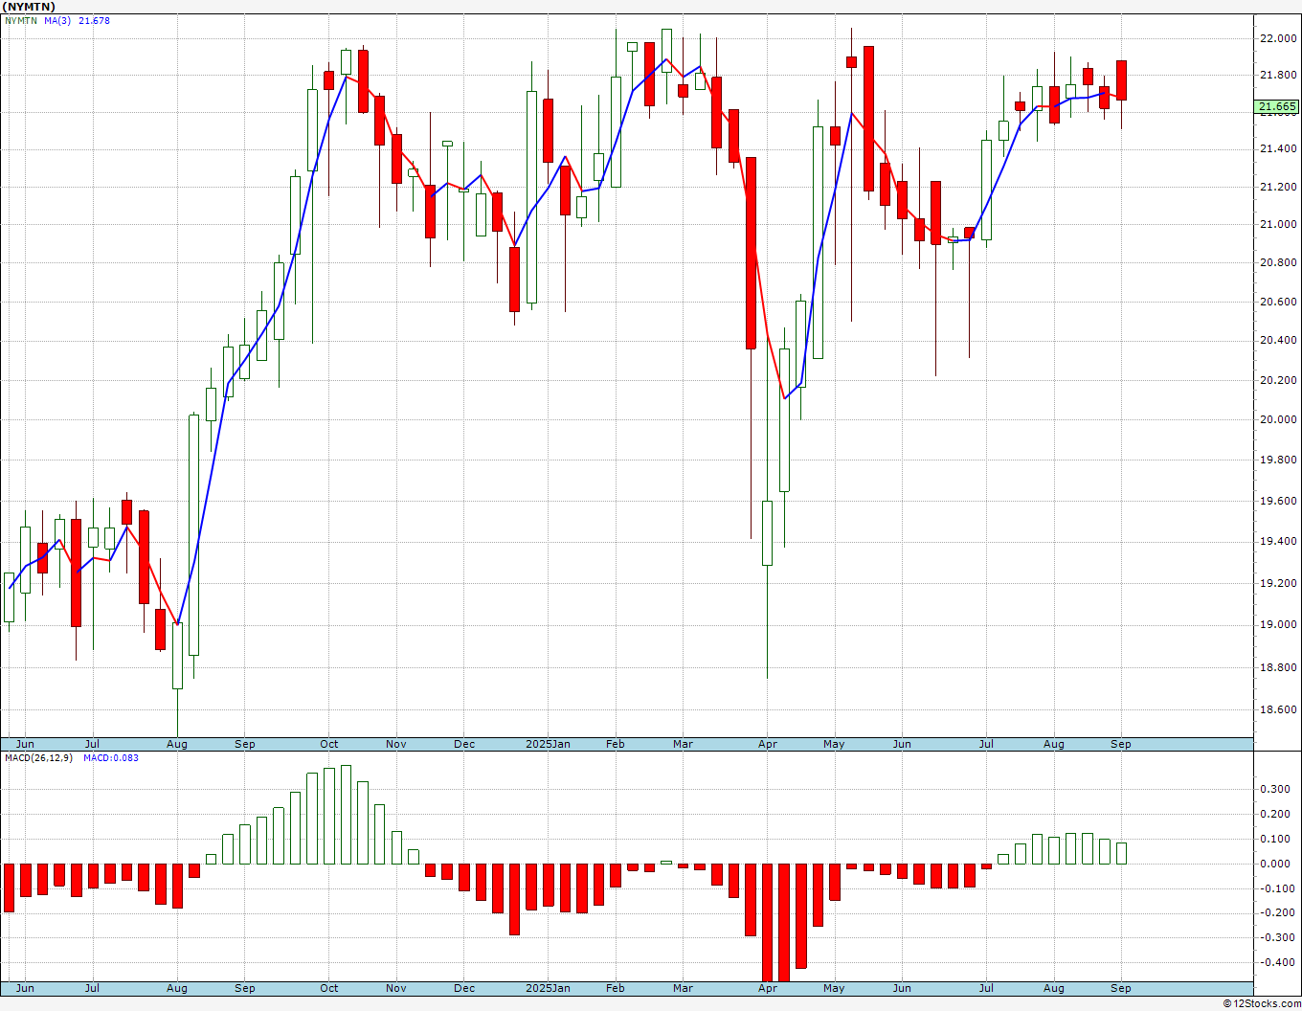Click Apr on the price chart date axis
Image resolution: width=1302 pixels, height=1011 pixels.
coord(768,744)
